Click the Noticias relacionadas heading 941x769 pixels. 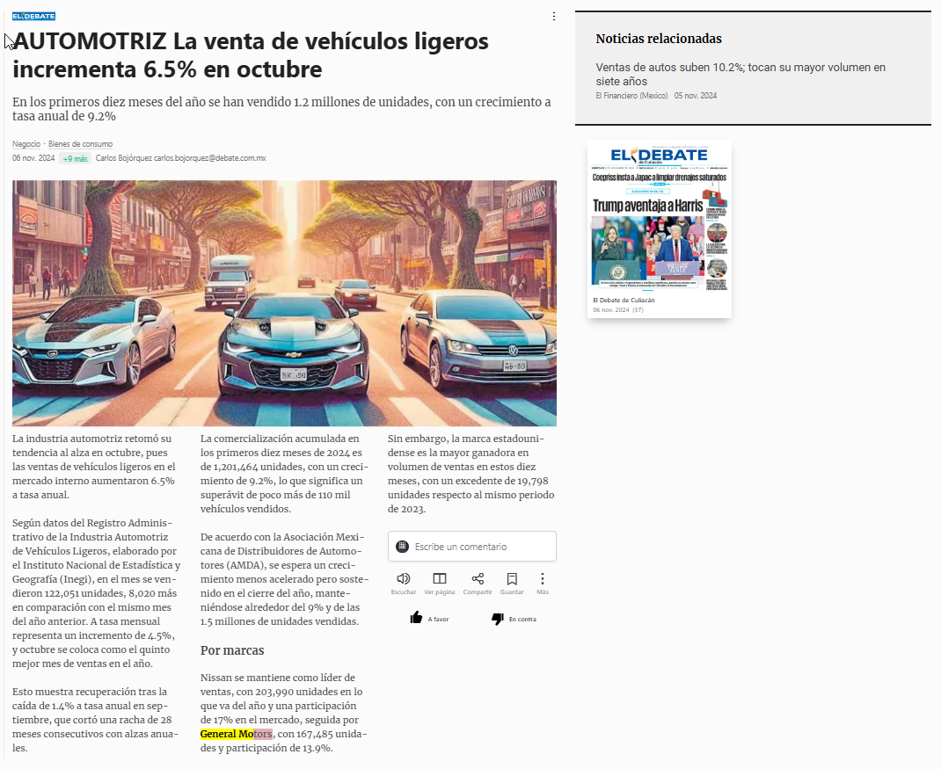659,39
